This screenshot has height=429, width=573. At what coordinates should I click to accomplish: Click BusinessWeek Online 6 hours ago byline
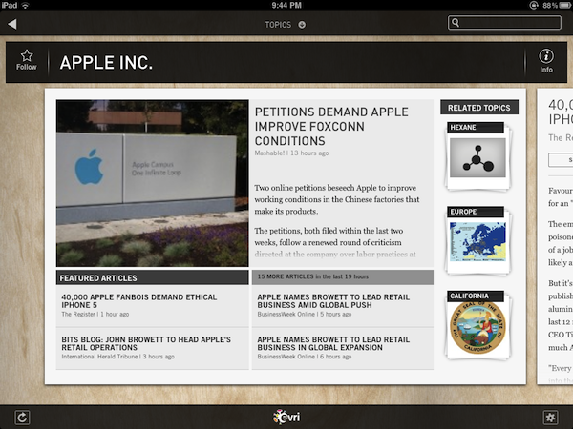coord(305,357)
